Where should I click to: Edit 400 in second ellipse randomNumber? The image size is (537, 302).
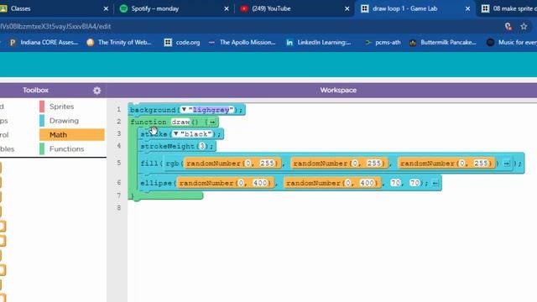pyautogui.click(x=367, y=183)
